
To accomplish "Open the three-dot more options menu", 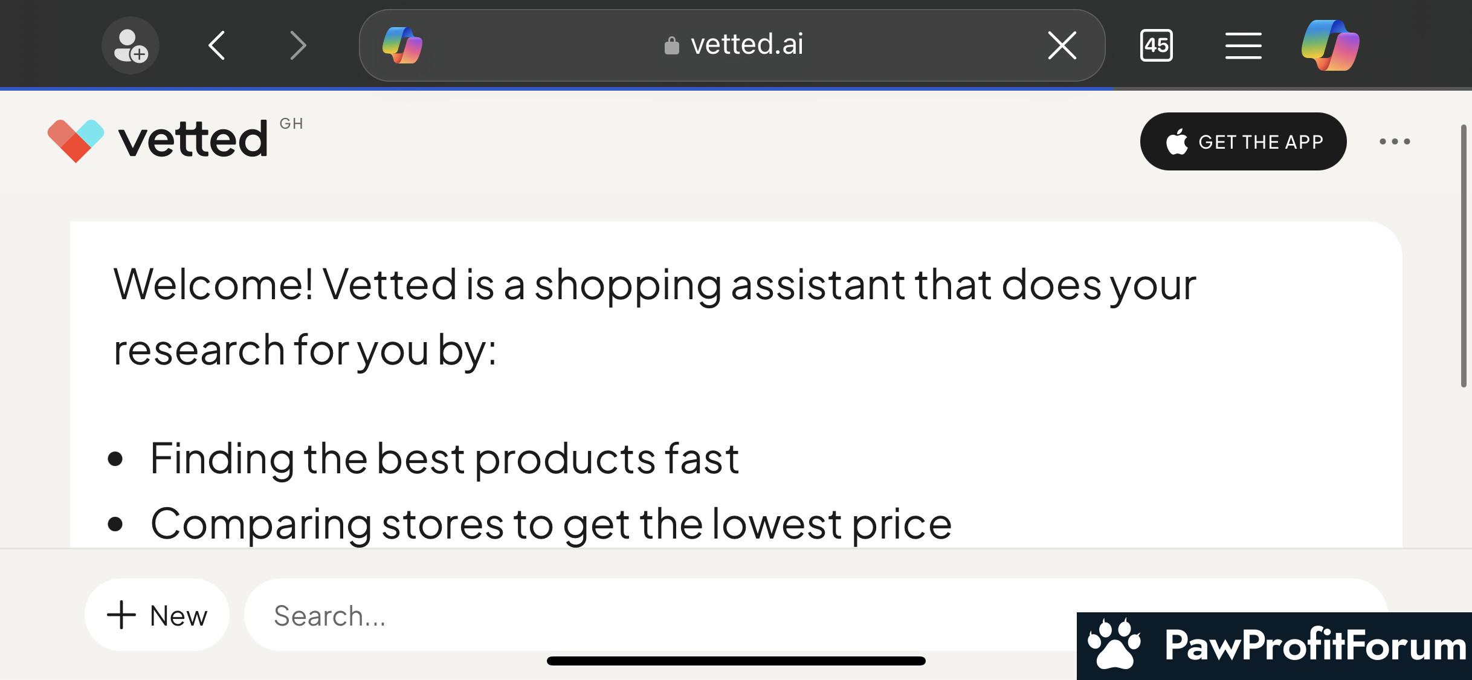I will coord(1395,141).
